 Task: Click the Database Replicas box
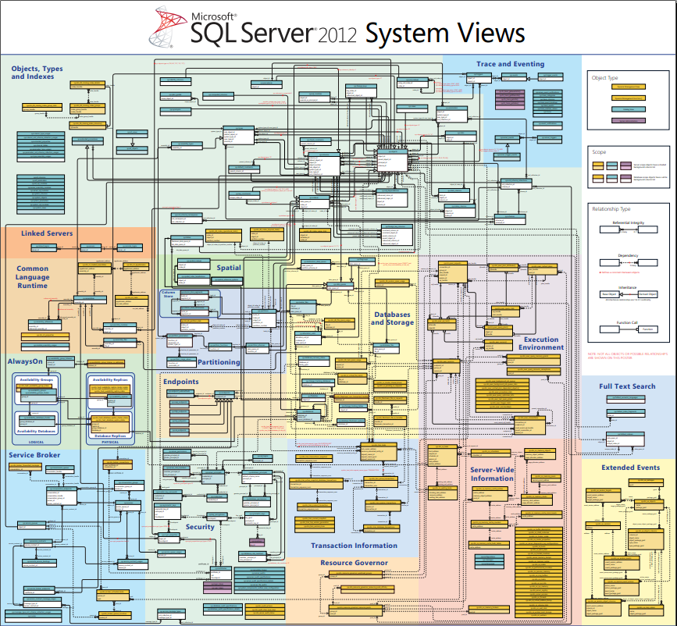[110, 436]
